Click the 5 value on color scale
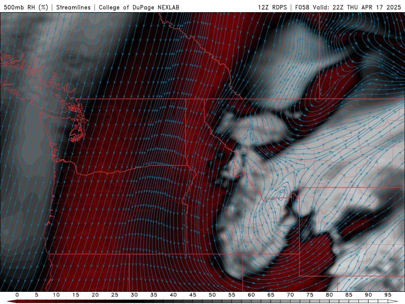The height and width of the screenshot is (304, 405). (36, 295)
